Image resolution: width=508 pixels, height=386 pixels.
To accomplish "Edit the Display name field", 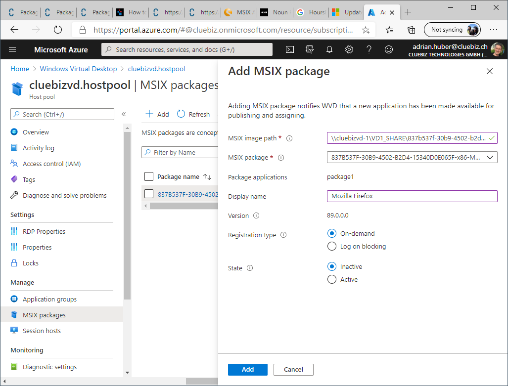I will (412, 196).
